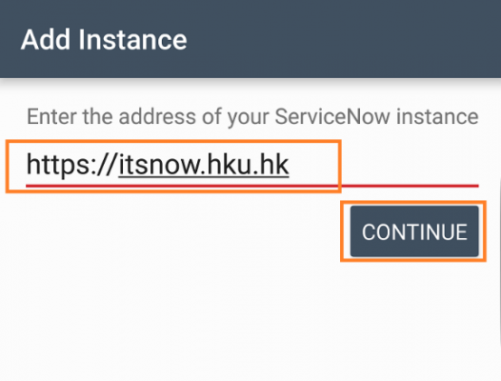Place cursor after hku.hk in address field

click(x=291, y=165)
